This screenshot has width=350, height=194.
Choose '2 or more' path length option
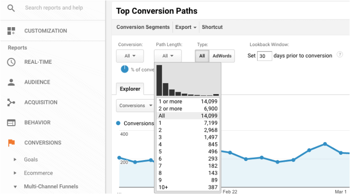pos(187,109)
